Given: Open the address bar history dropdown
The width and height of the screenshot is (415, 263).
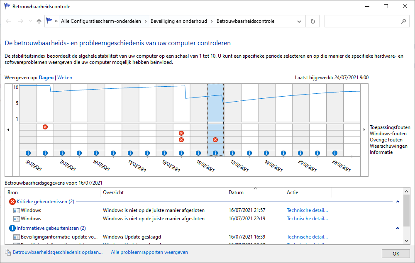Looking at the screenshot, I should pos(299,21).
